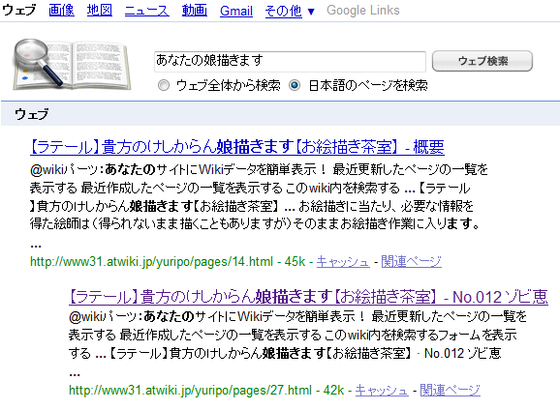The height and width of the screenshot is (410, 560).
Task: Open the 動画 (Video) link
Action: pyautogui.click(x=195, y=11)
